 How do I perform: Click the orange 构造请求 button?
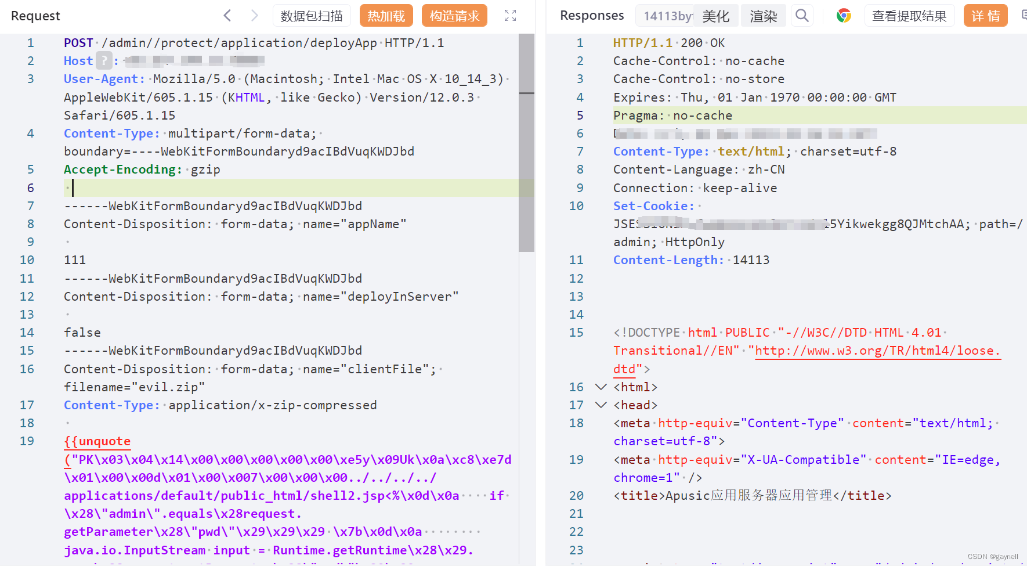coord(454,16)
